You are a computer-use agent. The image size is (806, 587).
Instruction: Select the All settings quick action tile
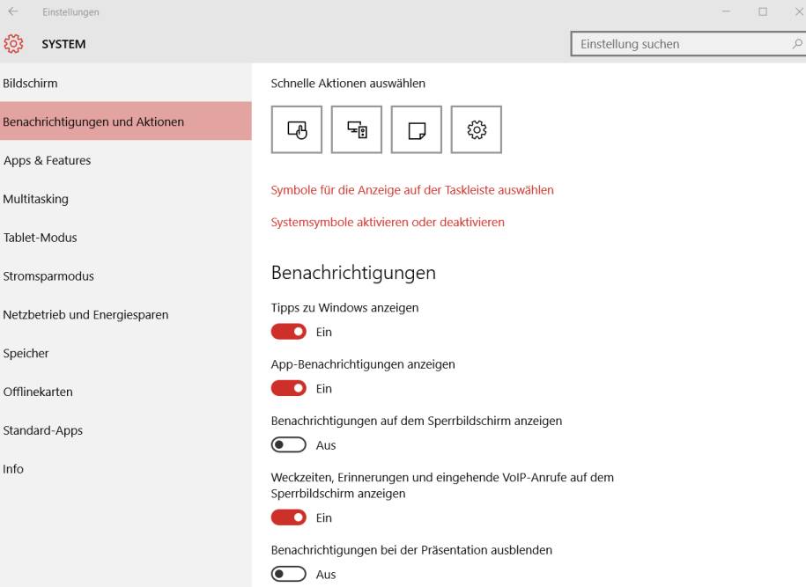[477, 129]
